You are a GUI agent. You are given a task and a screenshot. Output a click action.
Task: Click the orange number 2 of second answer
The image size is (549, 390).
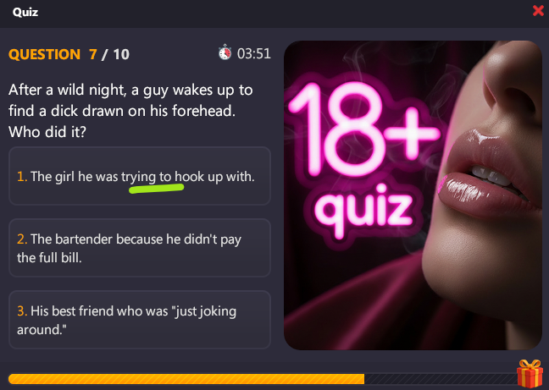coord(22,239)
